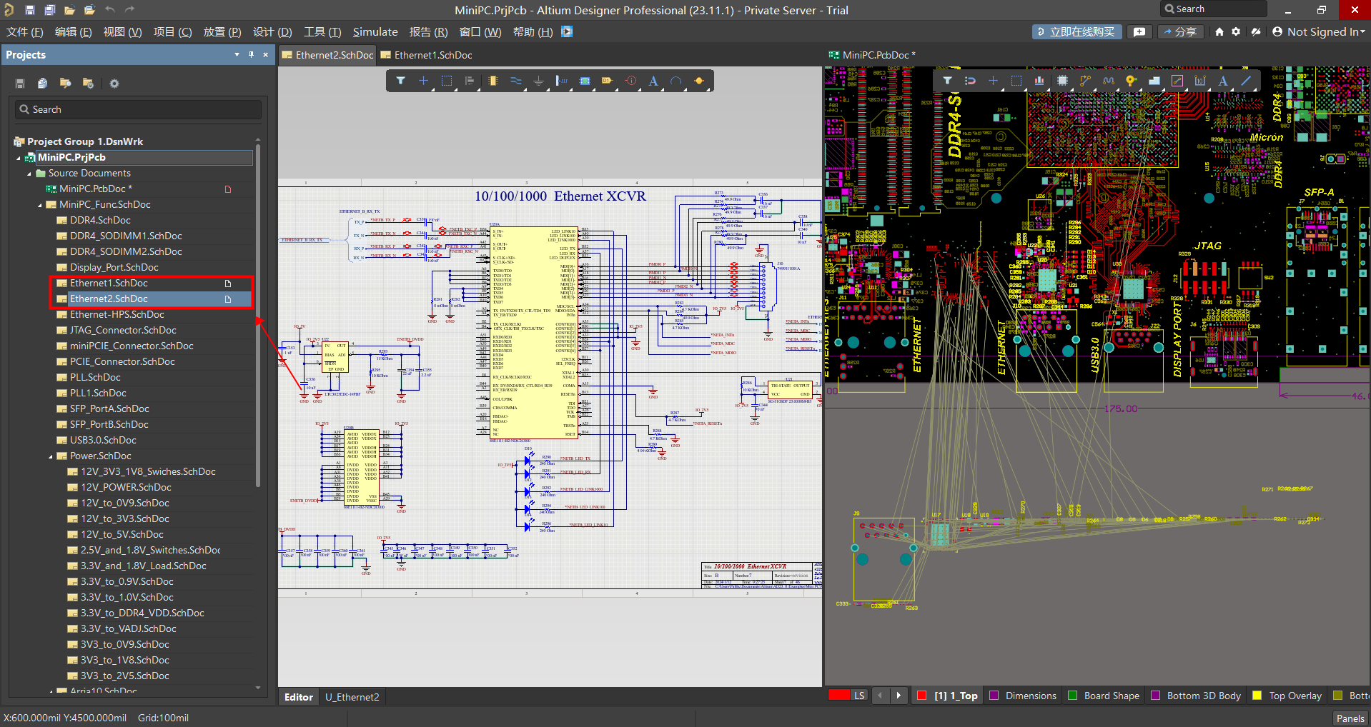Click the Panels button in status bar
The width and height of the screenshot is (1371, 727).
tap(1350, 718)
